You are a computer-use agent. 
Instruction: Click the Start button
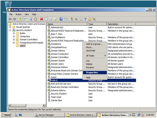click(x=6, y=115)
